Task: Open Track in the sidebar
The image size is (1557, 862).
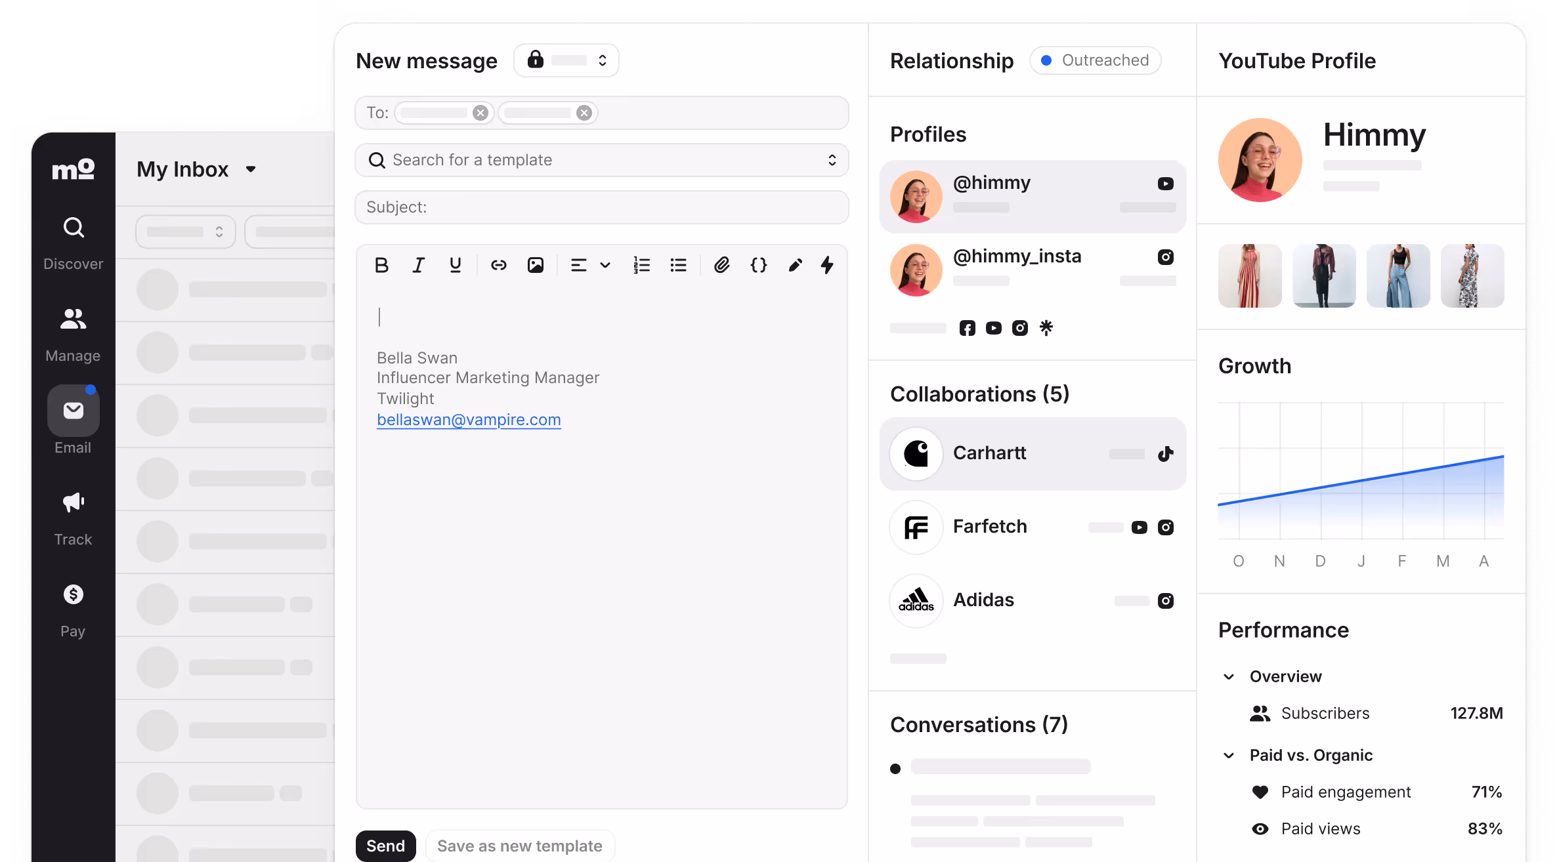Action: pyautogui.click(x=74, y=518)
